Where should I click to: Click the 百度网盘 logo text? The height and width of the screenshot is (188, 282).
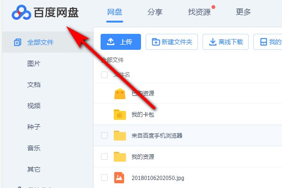[x=56, y=13]
